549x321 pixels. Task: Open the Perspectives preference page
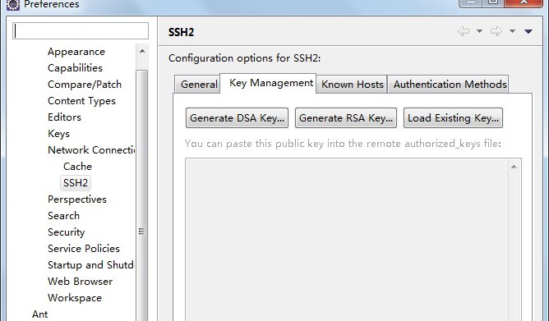77,199
